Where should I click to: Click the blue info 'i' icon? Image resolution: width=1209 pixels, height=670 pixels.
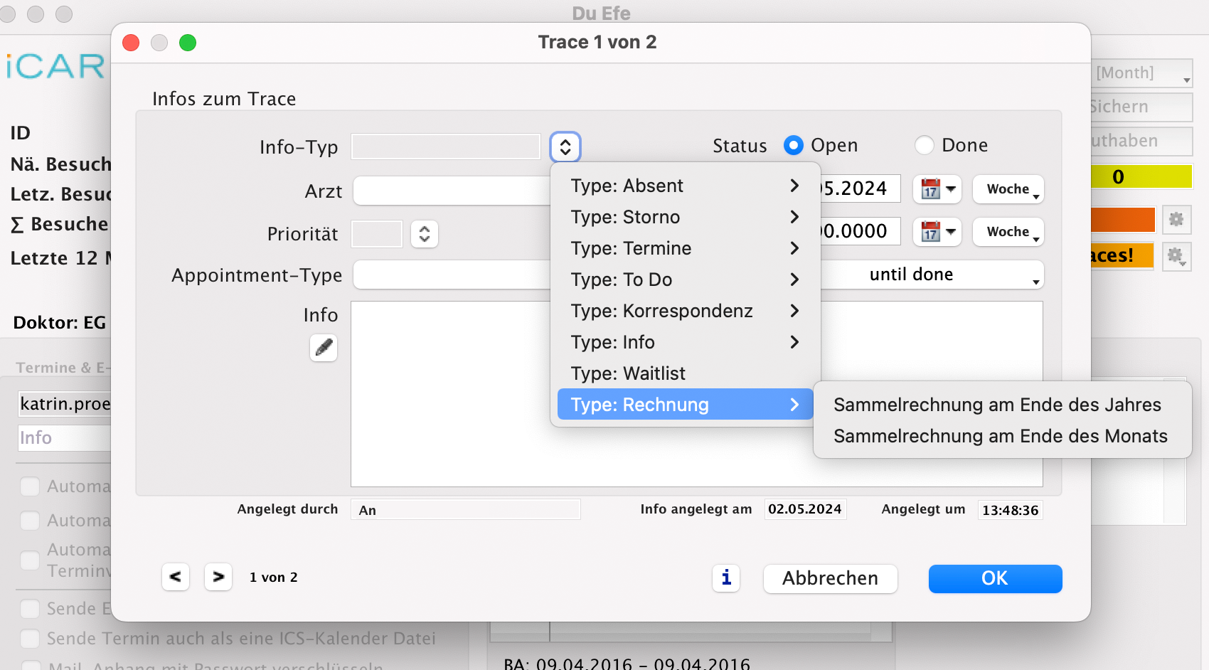[x=726, y=578]
